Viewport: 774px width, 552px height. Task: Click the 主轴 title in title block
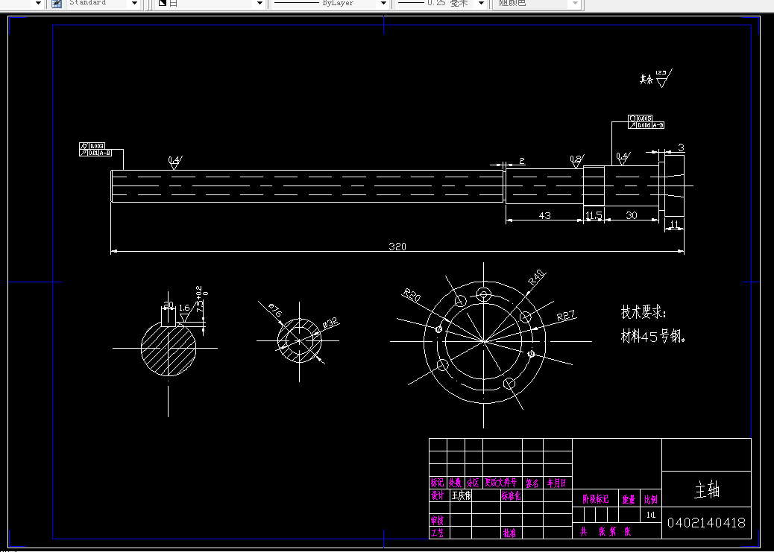(707, 490)
